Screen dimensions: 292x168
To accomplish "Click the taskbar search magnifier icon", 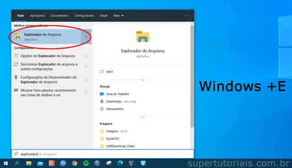I will [17, 163].
